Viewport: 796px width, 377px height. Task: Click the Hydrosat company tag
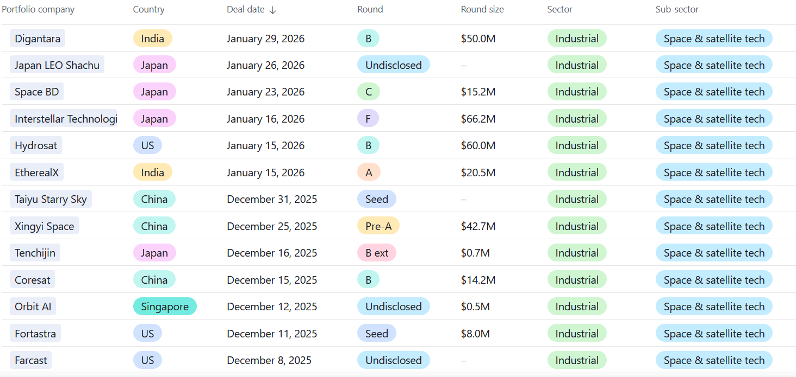click(x=36, y=145)
